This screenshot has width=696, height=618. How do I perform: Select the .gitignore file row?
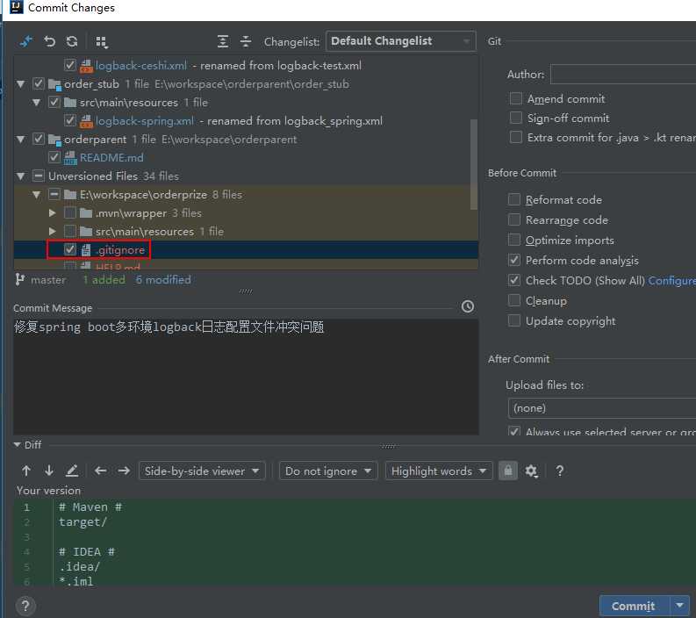click(x=246, y=250)
